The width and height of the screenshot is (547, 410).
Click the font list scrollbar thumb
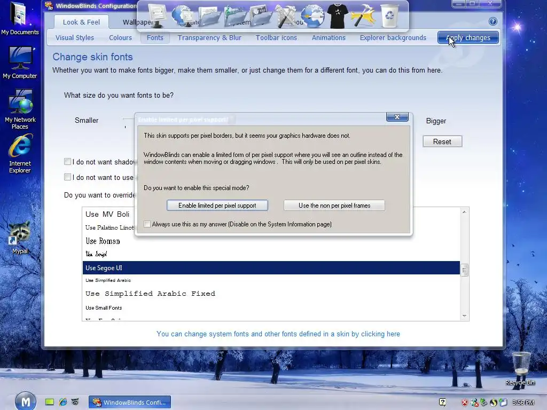point(464,270)
